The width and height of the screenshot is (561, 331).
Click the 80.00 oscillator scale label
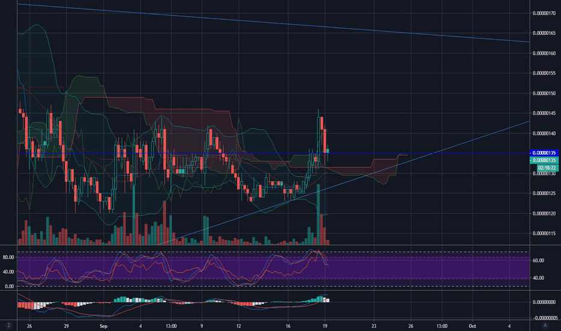point(8,258)
